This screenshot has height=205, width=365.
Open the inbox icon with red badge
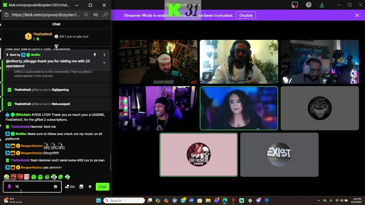pos(295,5)
